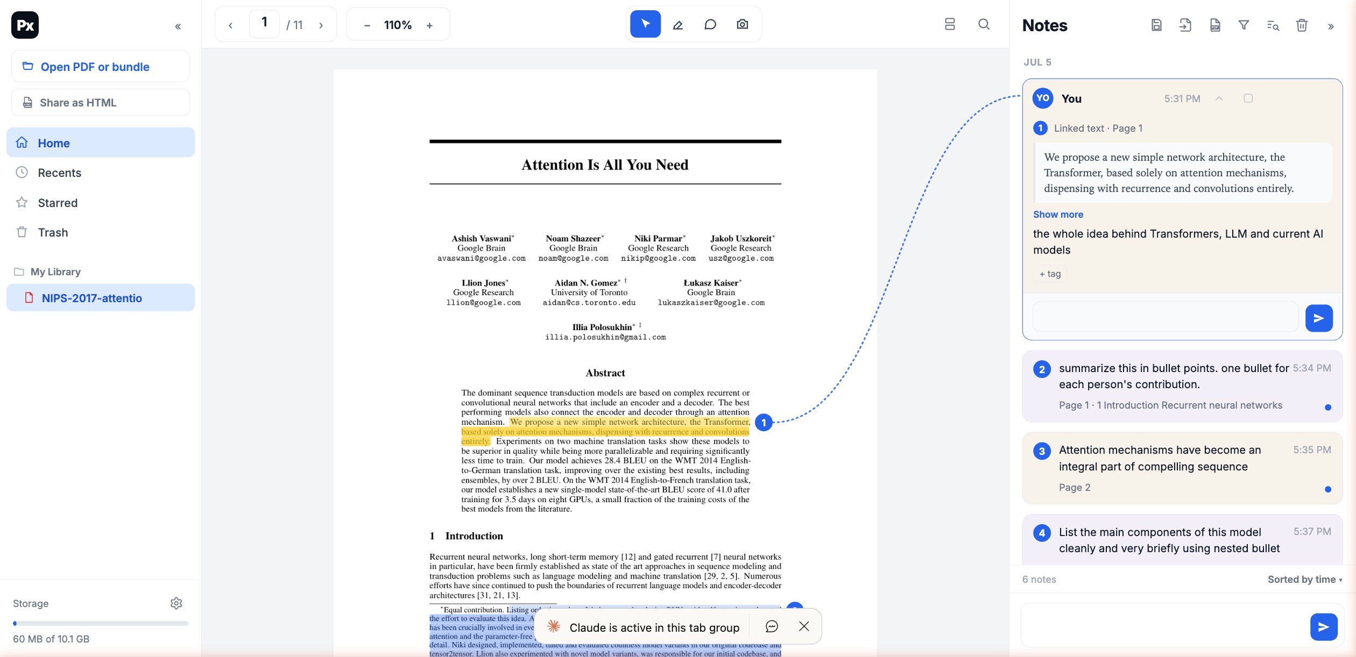Delete notes with trash icon
1356x657 pixels.
[1302, 25]
